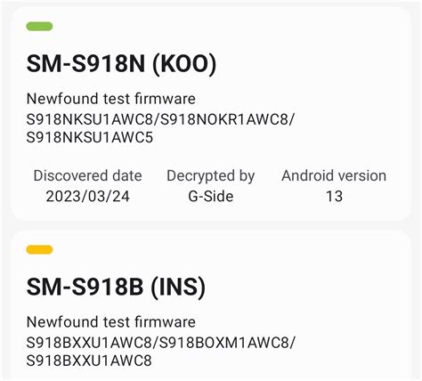Click the firmware code S918NKSU1AWC5
422x381 pixels.
coord(90,138)
